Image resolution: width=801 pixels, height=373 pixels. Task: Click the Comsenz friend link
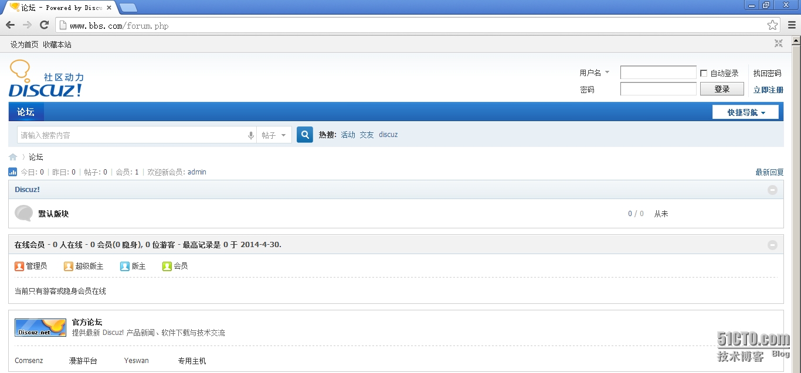click(29, 361)
